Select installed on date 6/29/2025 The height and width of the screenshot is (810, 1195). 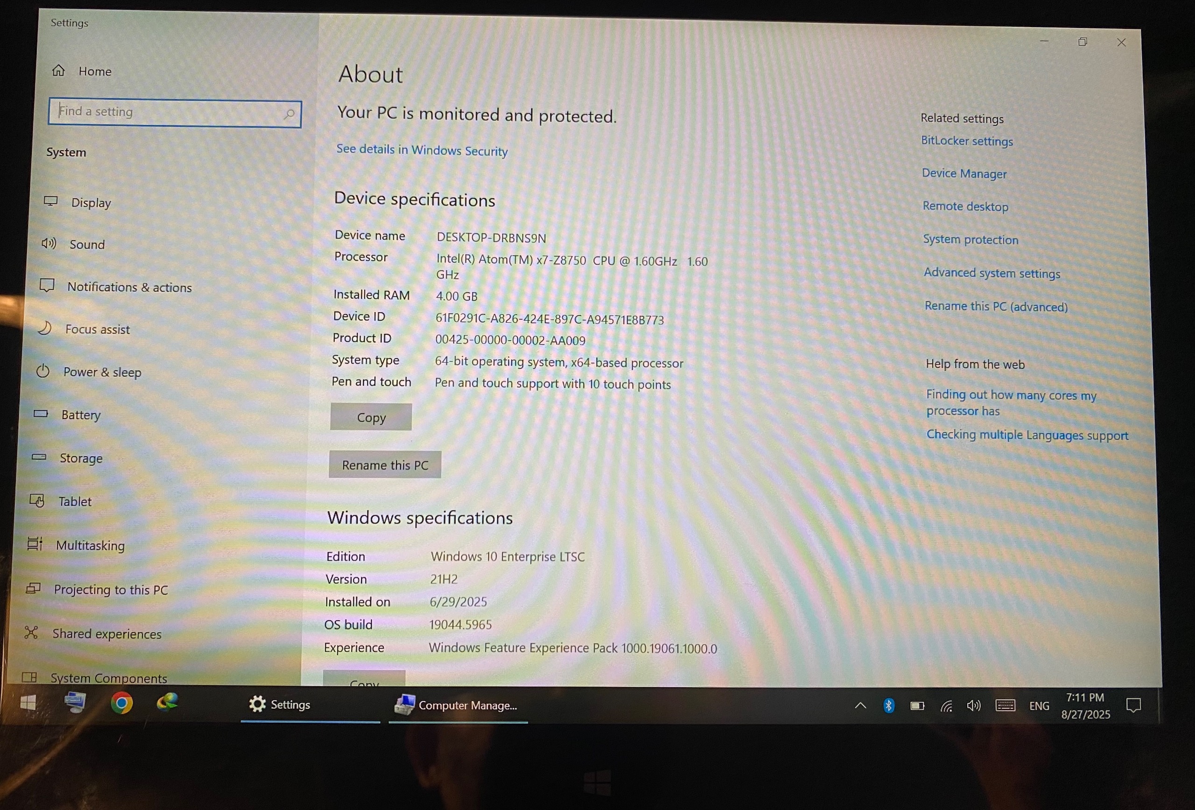coord(458,602)
